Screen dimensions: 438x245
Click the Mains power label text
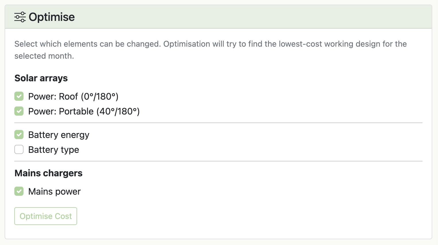[54, 191]
